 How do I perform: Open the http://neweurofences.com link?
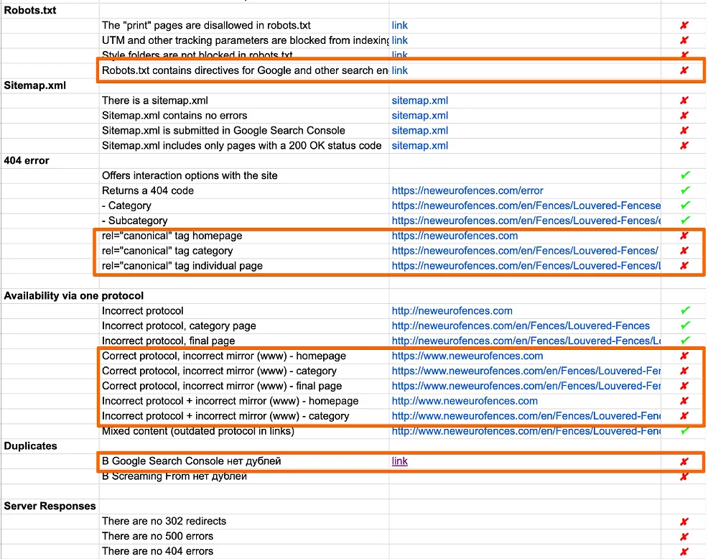pos(452,311)
